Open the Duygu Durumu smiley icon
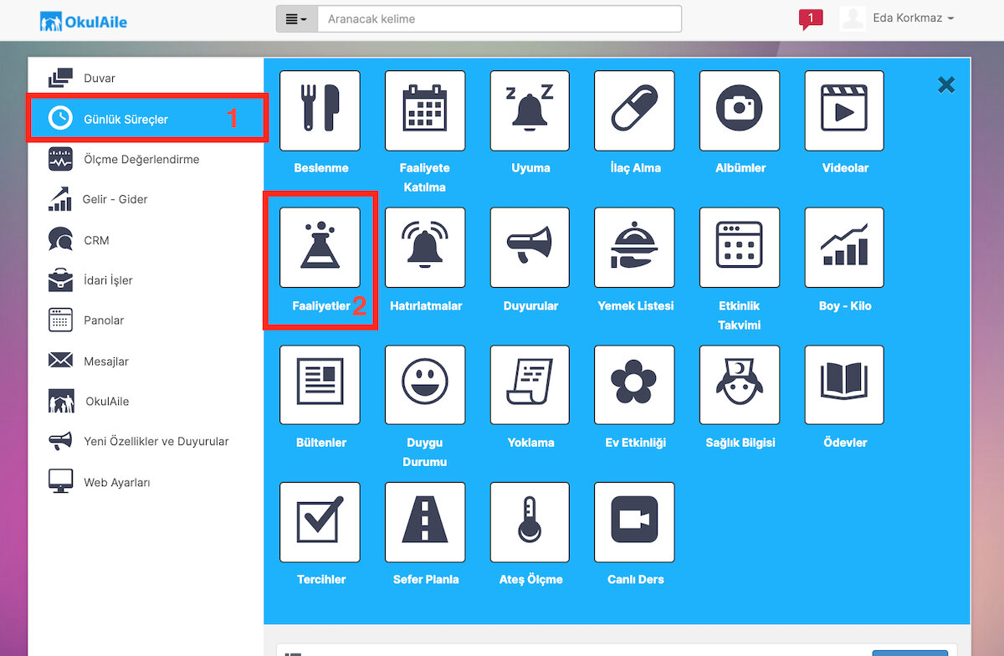 tap(425, 385)
